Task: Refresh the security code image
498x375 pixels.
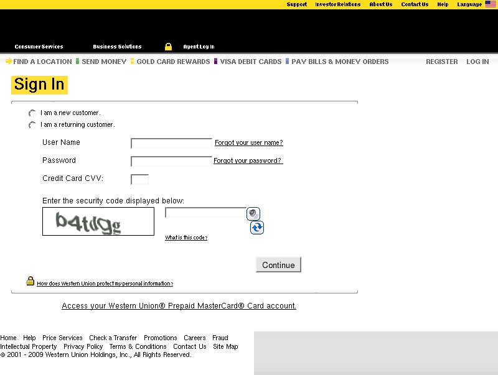Action: [257, 228]
